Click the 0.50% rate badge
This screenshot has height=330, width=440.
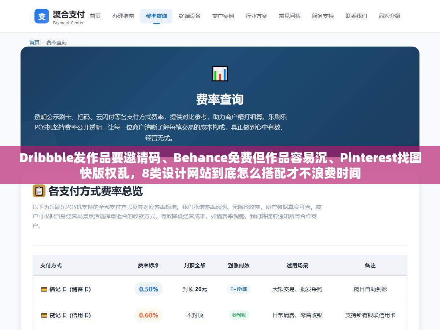click(x=148, y=289)
